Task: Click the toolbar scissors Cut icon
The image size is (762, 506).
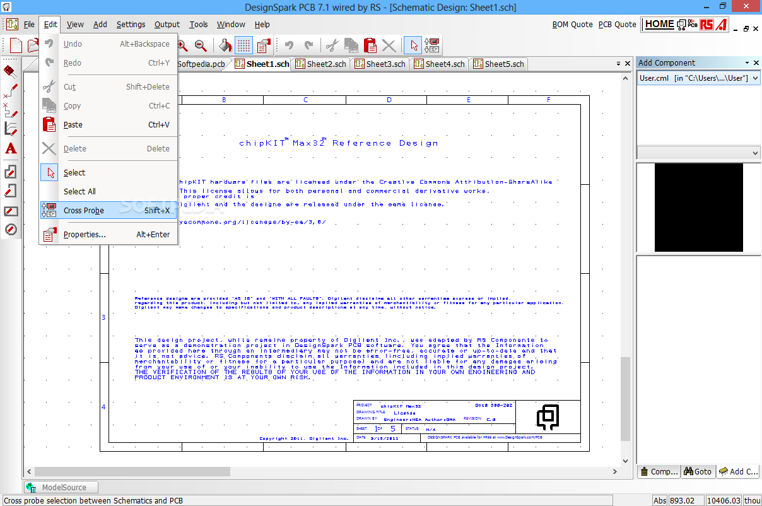Action: point(332,45)
